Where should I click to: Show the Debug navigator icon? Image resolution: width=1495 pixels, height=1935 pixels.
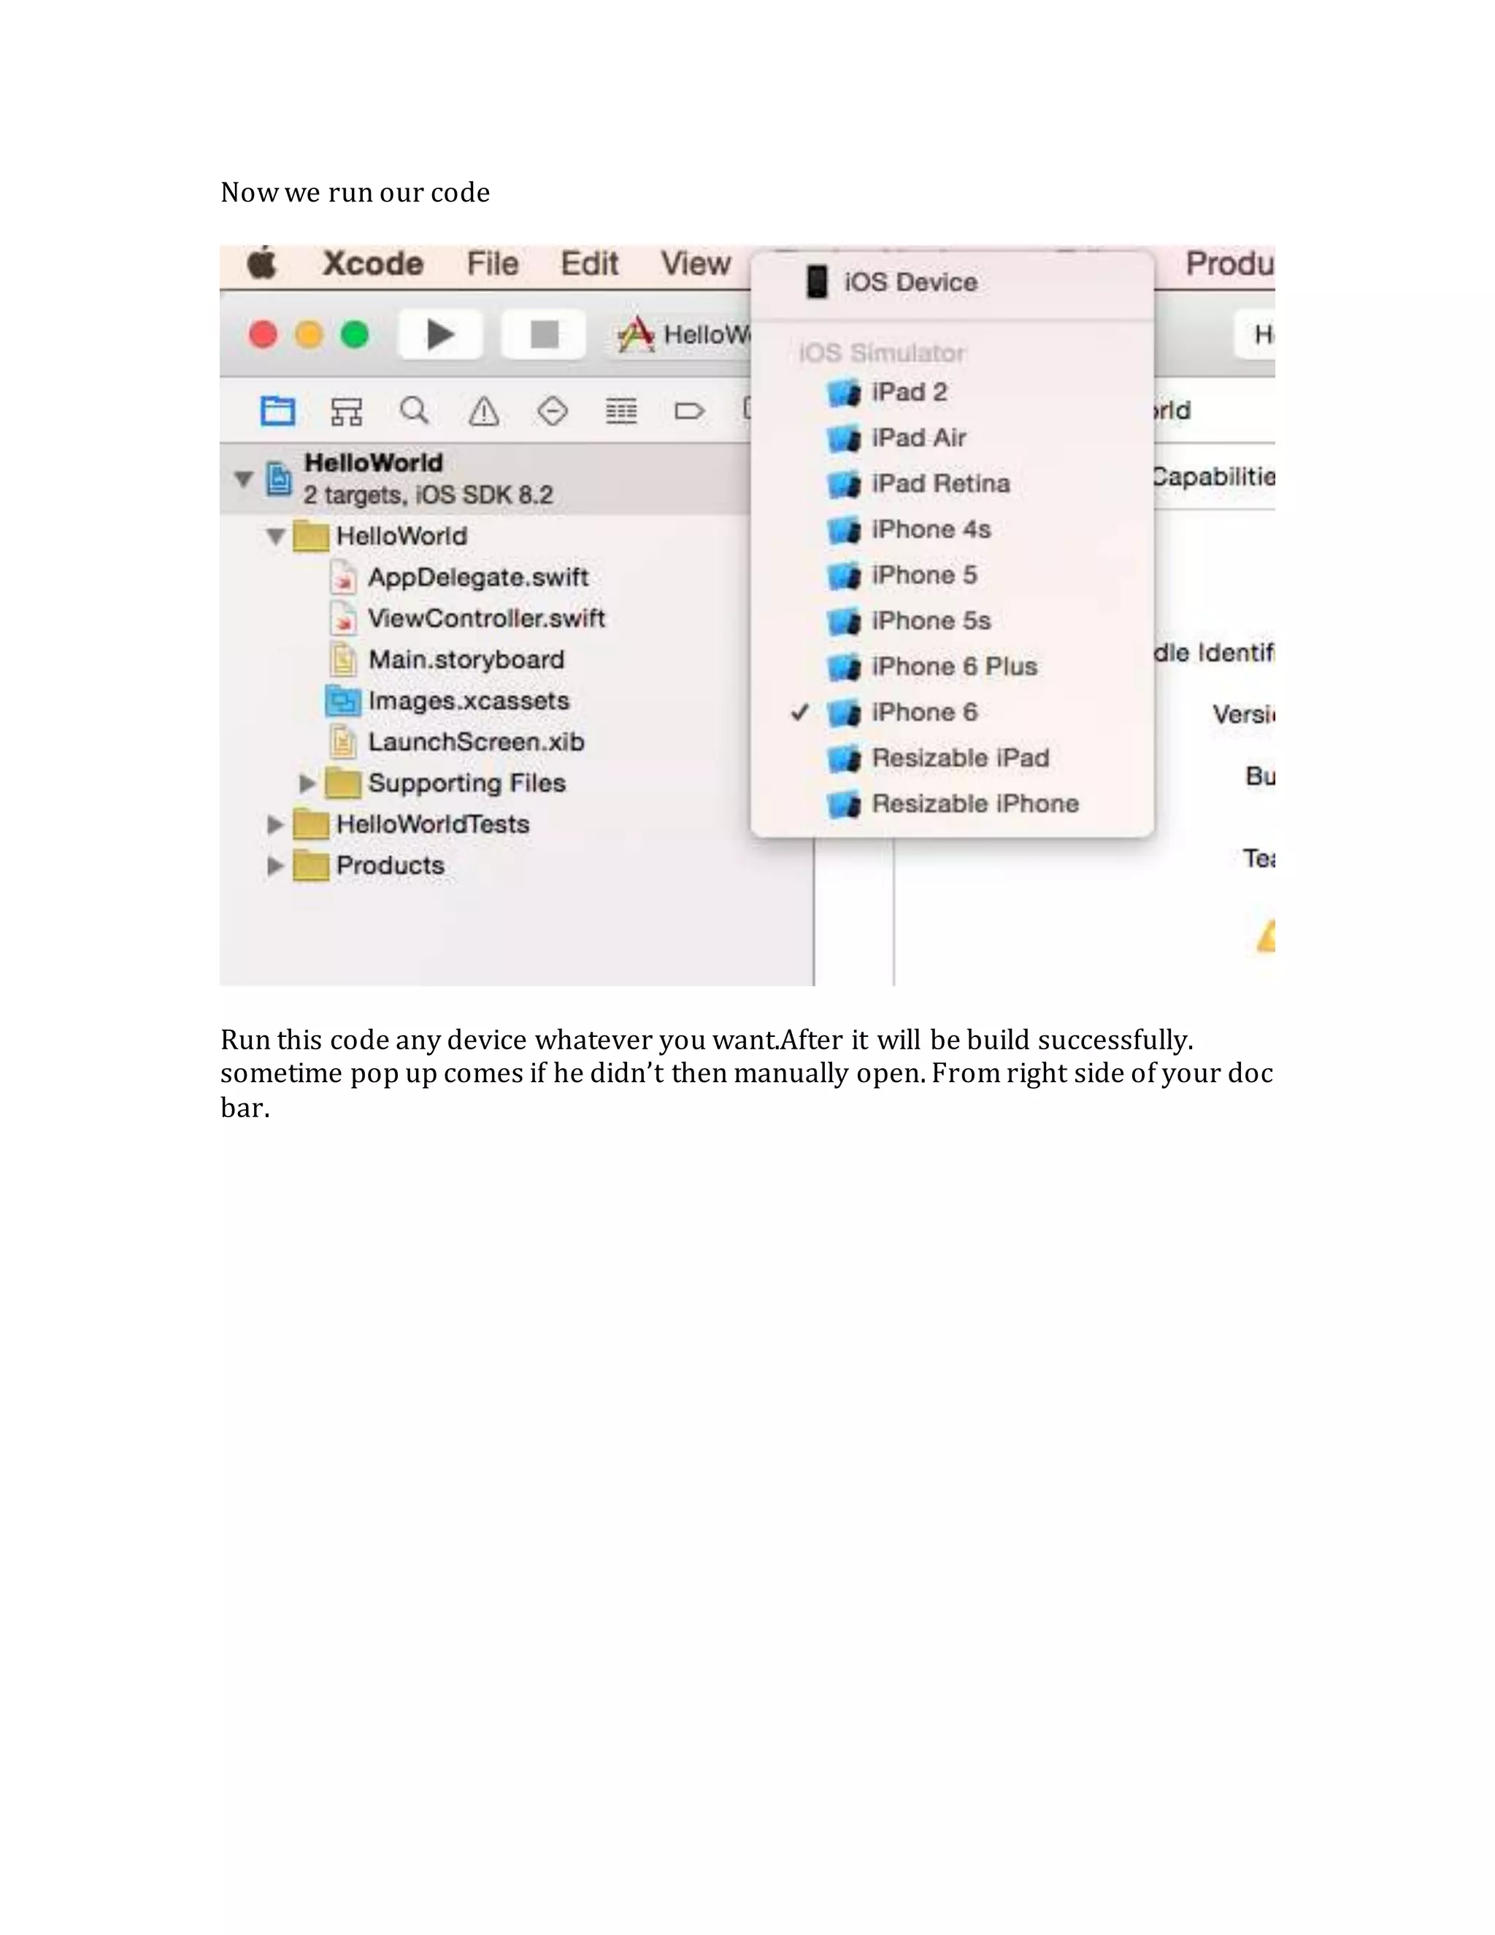[x=621, y=411]
